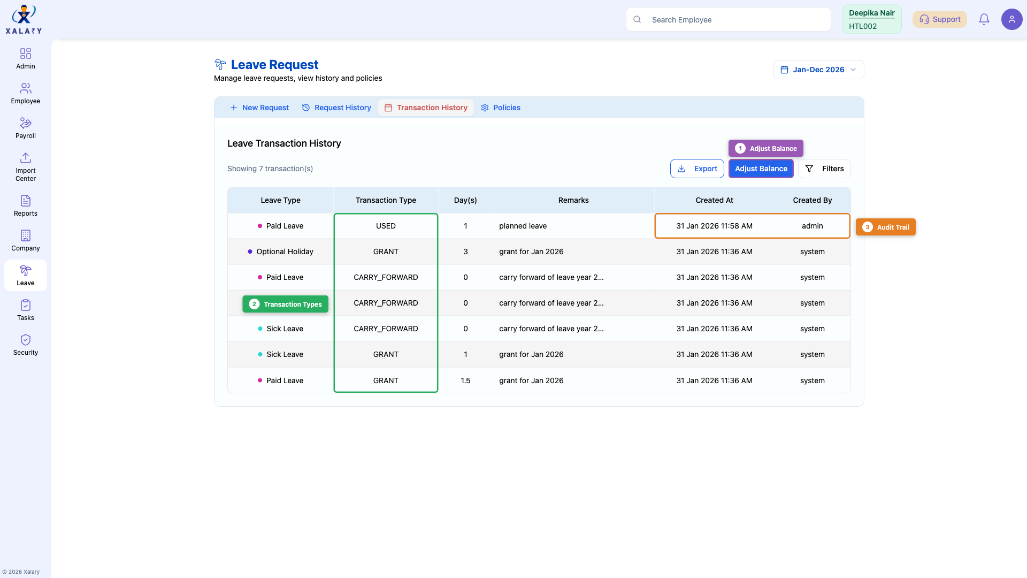
Task: Open the user profile avatar menu
Action: [1012, 19]
